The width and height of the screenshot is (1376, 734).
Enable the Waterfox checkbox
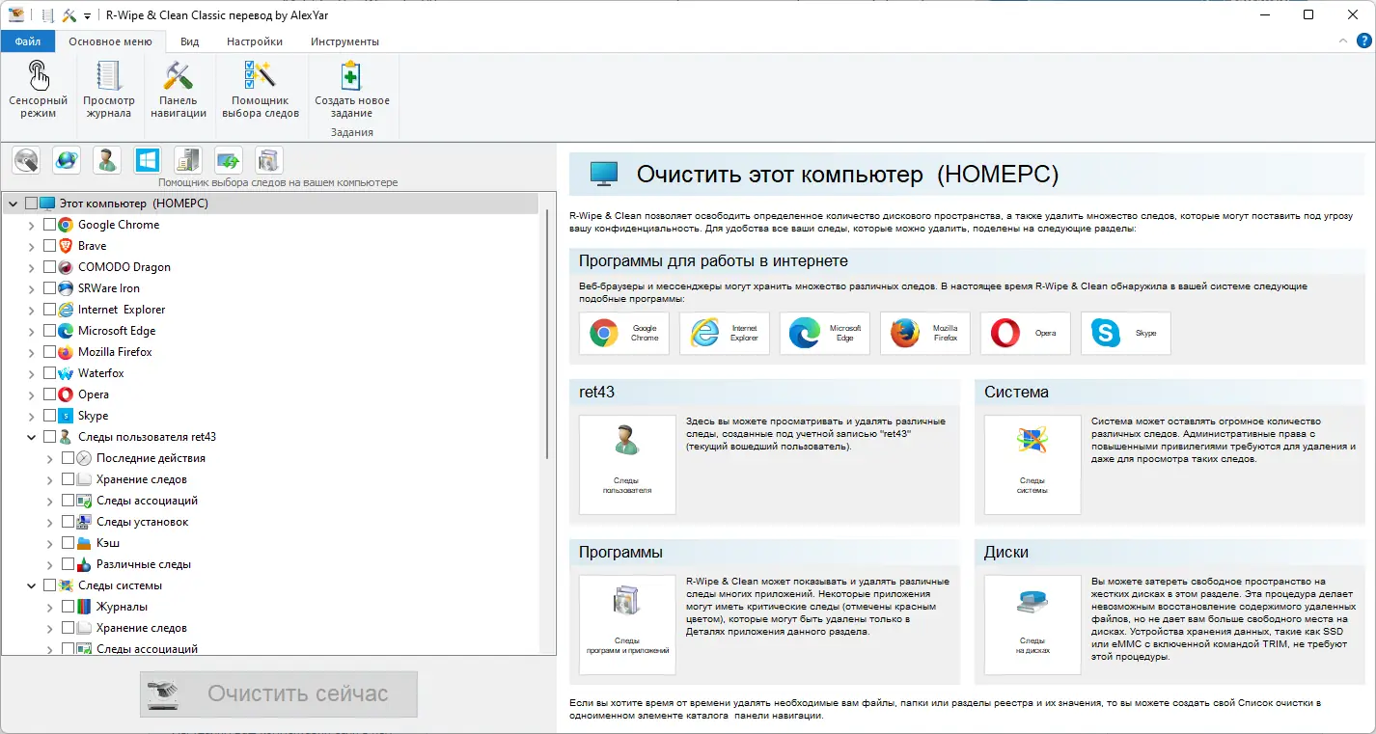(x=49, y=373)
